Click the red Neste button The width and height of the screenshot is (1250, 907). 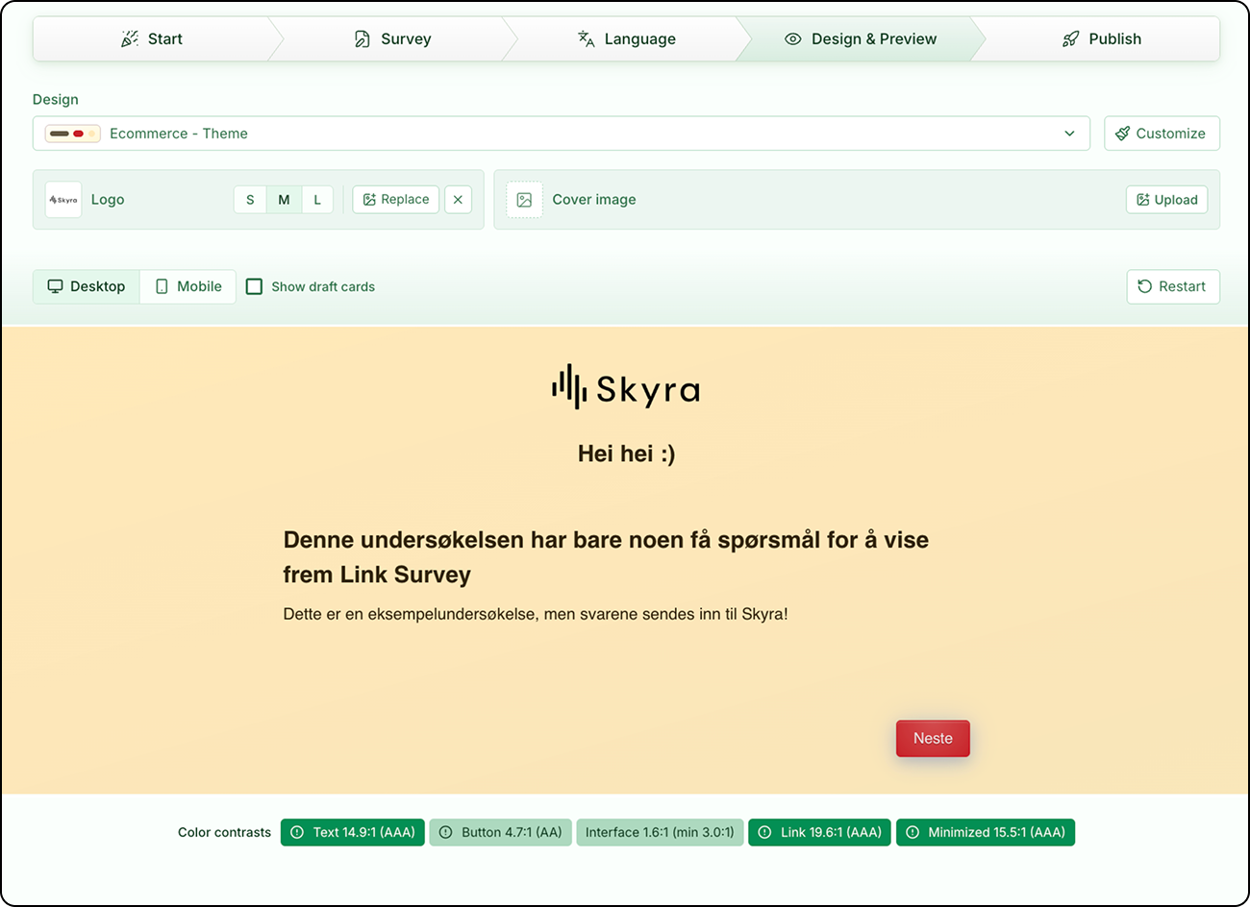pos(933,738)
